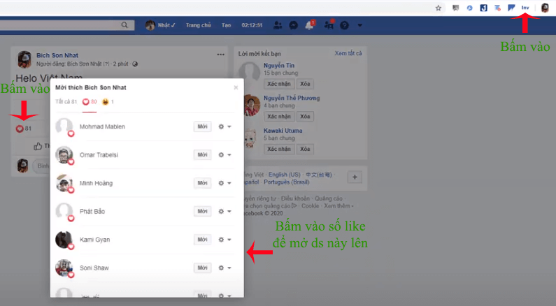Accept Nguyễn Thế Phương's request with Xác nhận

pos(279,117)
